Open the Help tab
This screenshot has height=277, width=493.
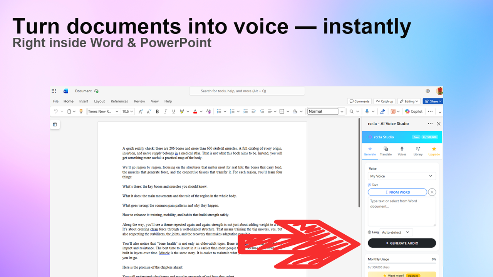tap(168, 101)
